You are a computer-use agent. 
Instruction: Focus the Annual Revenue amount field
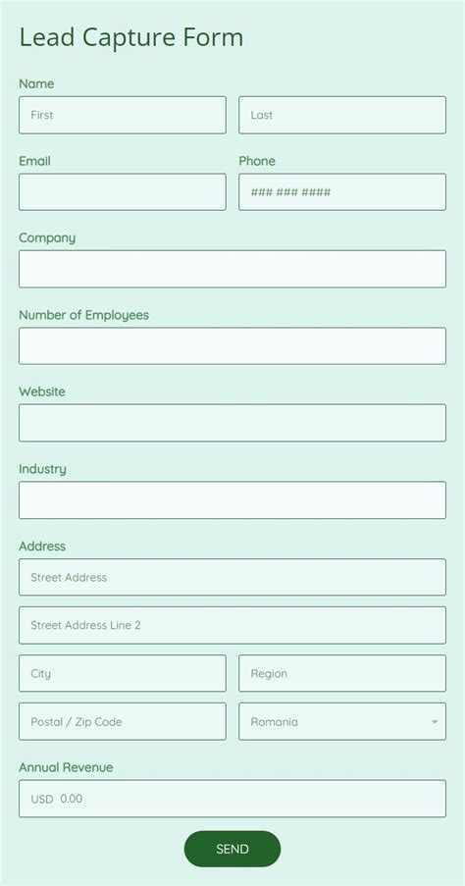[x=232, y=799]
